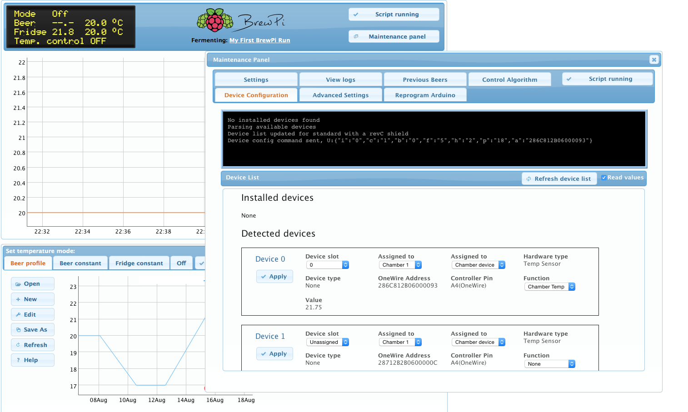Apply settings for Device 1

pyautogui.click(x=274, y=353)
